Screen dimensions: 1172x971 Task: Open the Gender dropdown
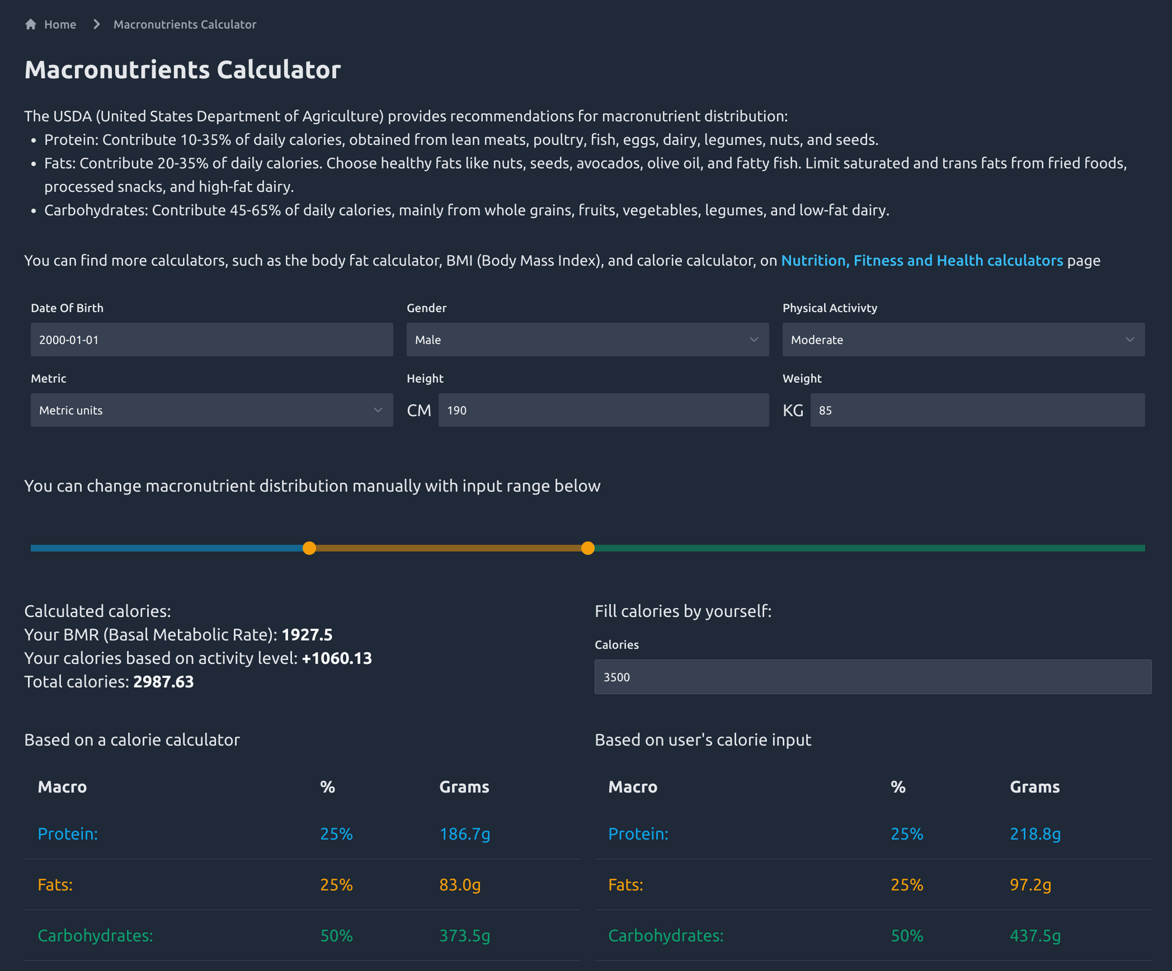(588, 339)
